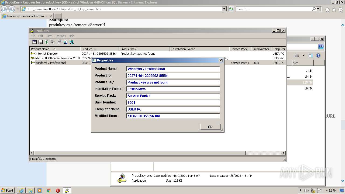Launch Google Chrome from taskbar
The height and width of the screenshot is (194, 345).
pos(49,190)
